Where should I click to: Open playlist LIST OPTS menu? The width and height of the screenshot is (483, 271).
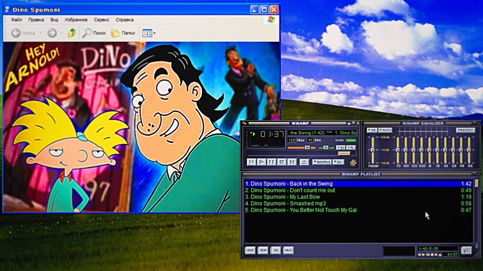(466, 251)
